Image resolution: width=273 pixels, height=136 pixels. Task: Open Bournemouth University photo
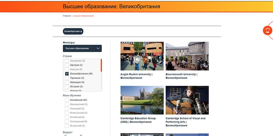coord(187,56)
